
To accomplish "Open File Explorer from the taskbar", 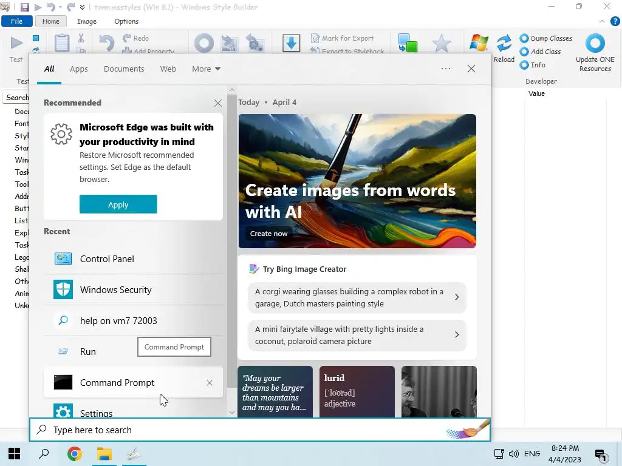I will pyautogui.click(x=104, y=454).
